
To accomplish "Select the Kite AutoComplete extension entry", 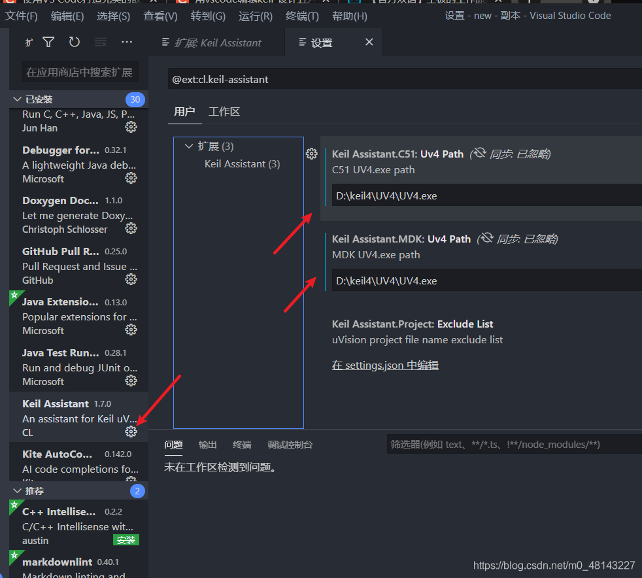I will point(78,462).
